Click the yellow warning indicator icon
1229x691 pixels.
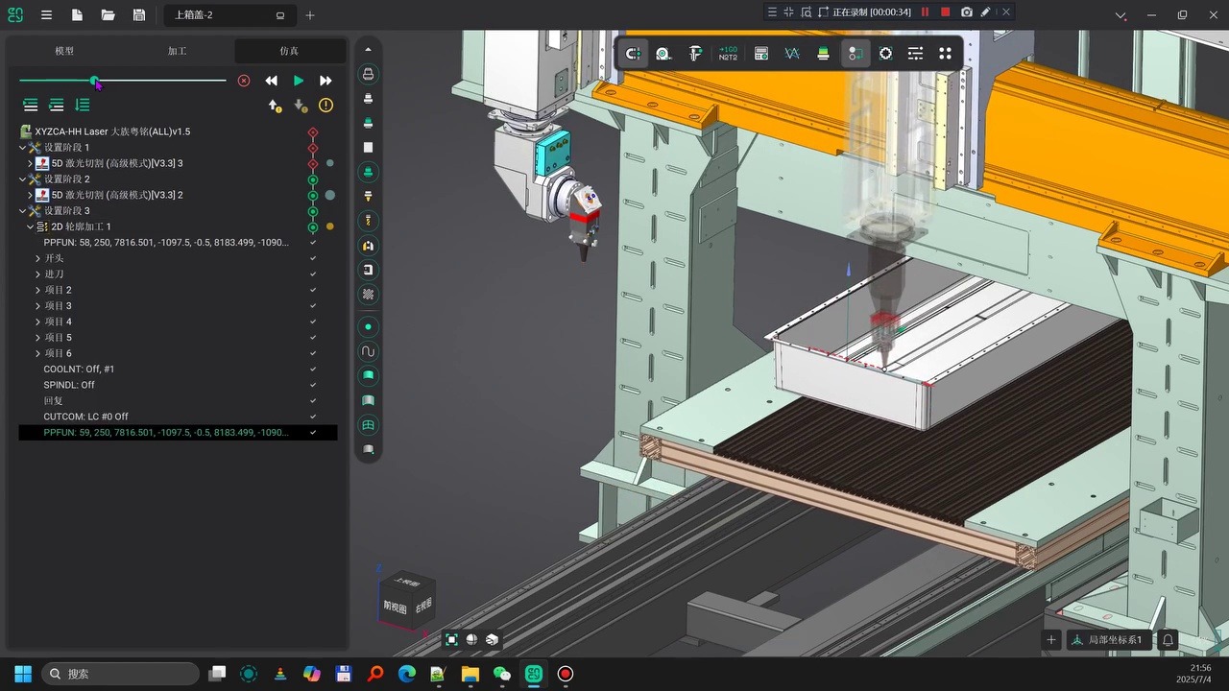[325, 106]
